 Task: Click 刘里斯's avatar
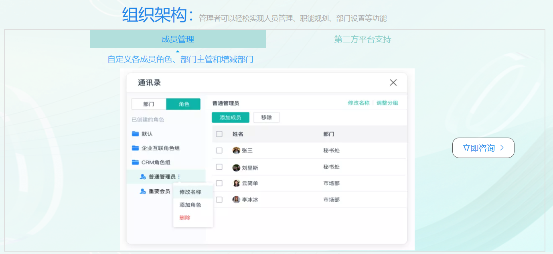click(236, 168)
